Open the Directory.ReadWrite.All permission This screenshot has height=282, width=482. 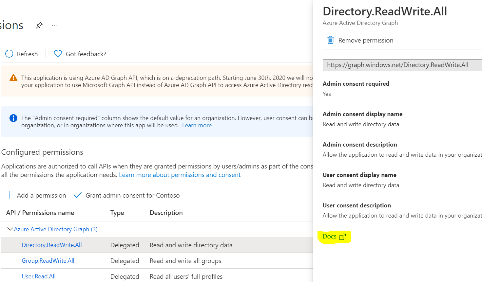[x=52, y=245]
